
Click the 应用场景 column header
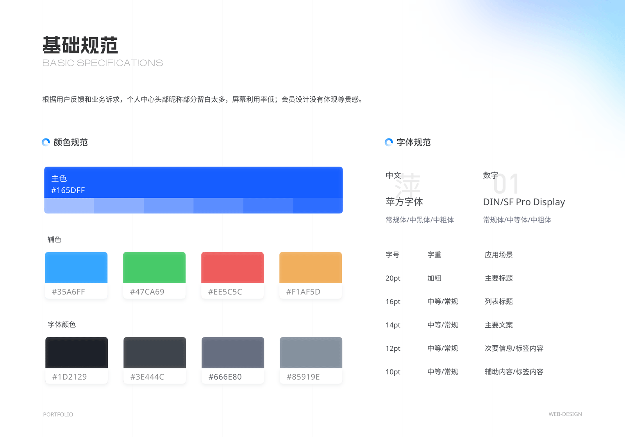[x=499, y=255]
